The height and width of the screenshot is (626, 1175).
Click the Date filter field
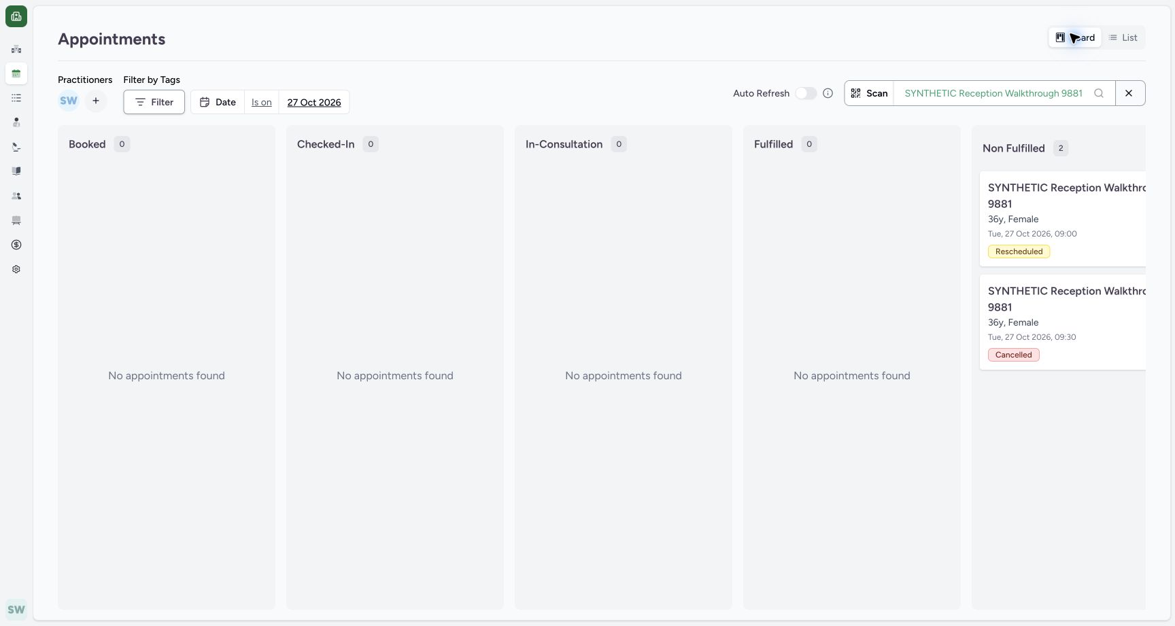click(218, 102)
